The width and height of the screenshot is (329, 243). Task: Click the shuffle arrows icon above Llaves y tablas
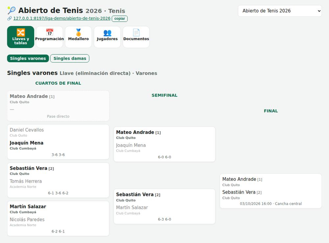coord(20,32)
